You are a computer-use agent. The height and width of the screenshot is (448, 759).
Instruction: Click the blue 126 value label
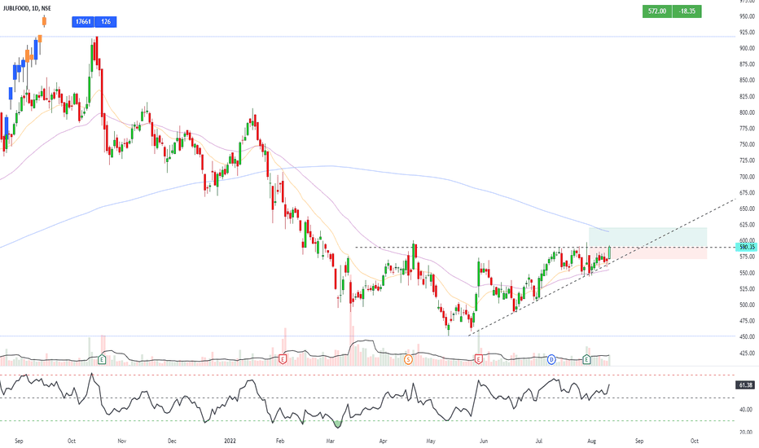click(x=106, y=22)
